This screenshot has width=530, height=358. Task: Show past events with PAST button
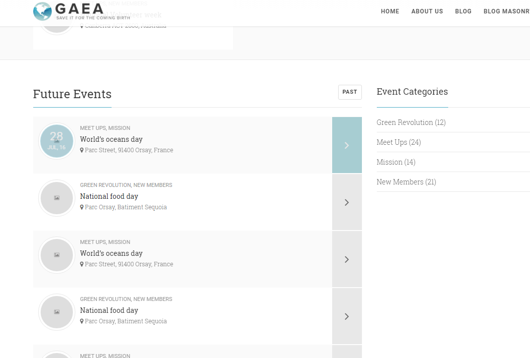tap(350, 92)
